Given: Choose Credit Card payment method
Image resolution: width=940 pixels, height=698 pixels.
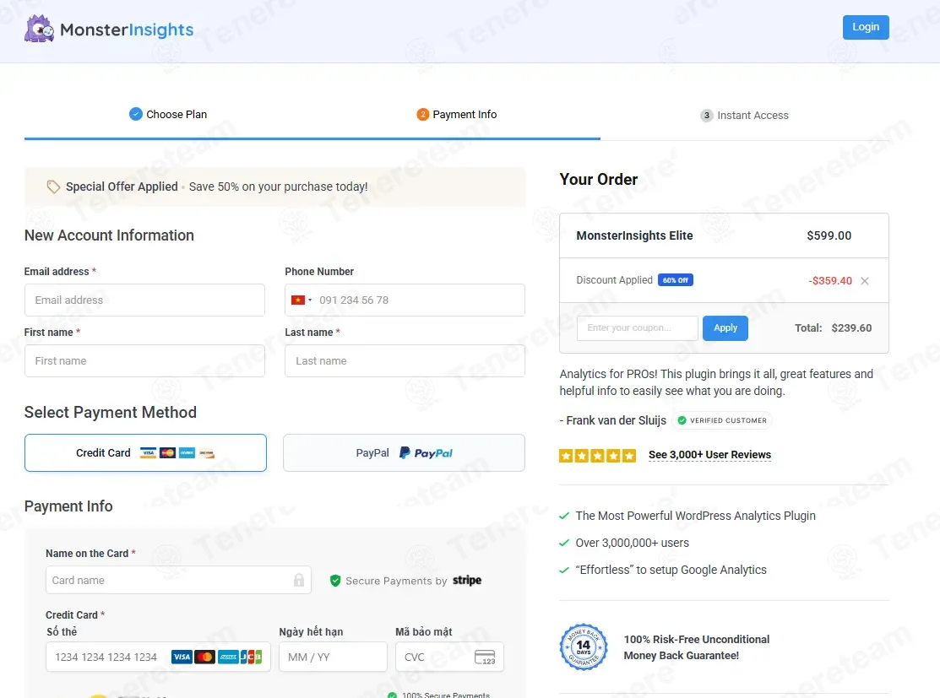Looking at the screenshot, I should point(145,453).
